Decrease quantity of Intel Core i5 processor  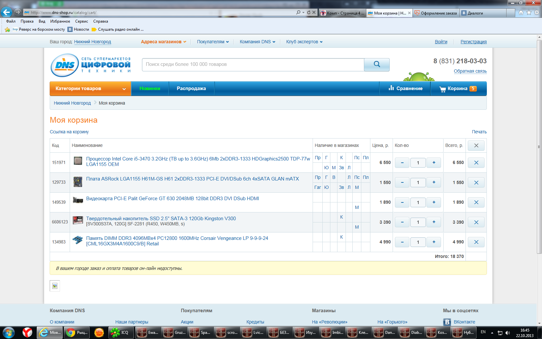pyautogui.click(x=402, y=163)
